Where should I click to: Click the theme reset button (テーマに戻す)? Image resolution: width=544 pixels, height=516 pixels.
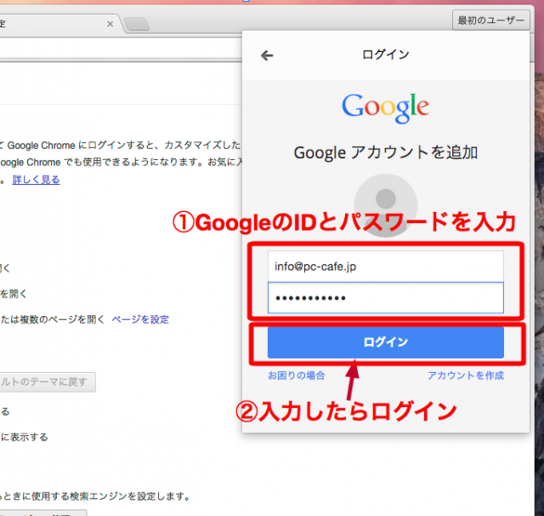pyautogui.click(x=48, y=381)
